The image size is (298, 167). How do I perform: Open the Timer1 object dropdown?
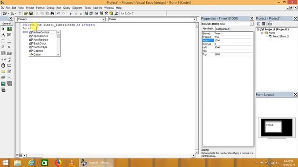point(103,19)
